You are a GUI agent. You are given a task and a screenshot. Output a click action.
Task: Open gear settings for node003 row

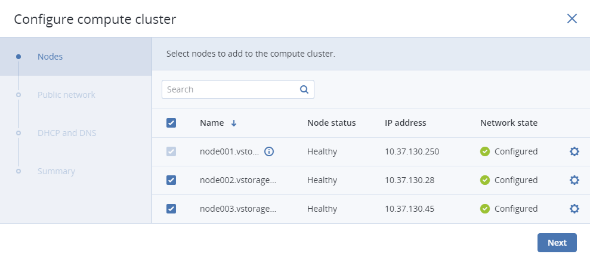tap(574, 209)
